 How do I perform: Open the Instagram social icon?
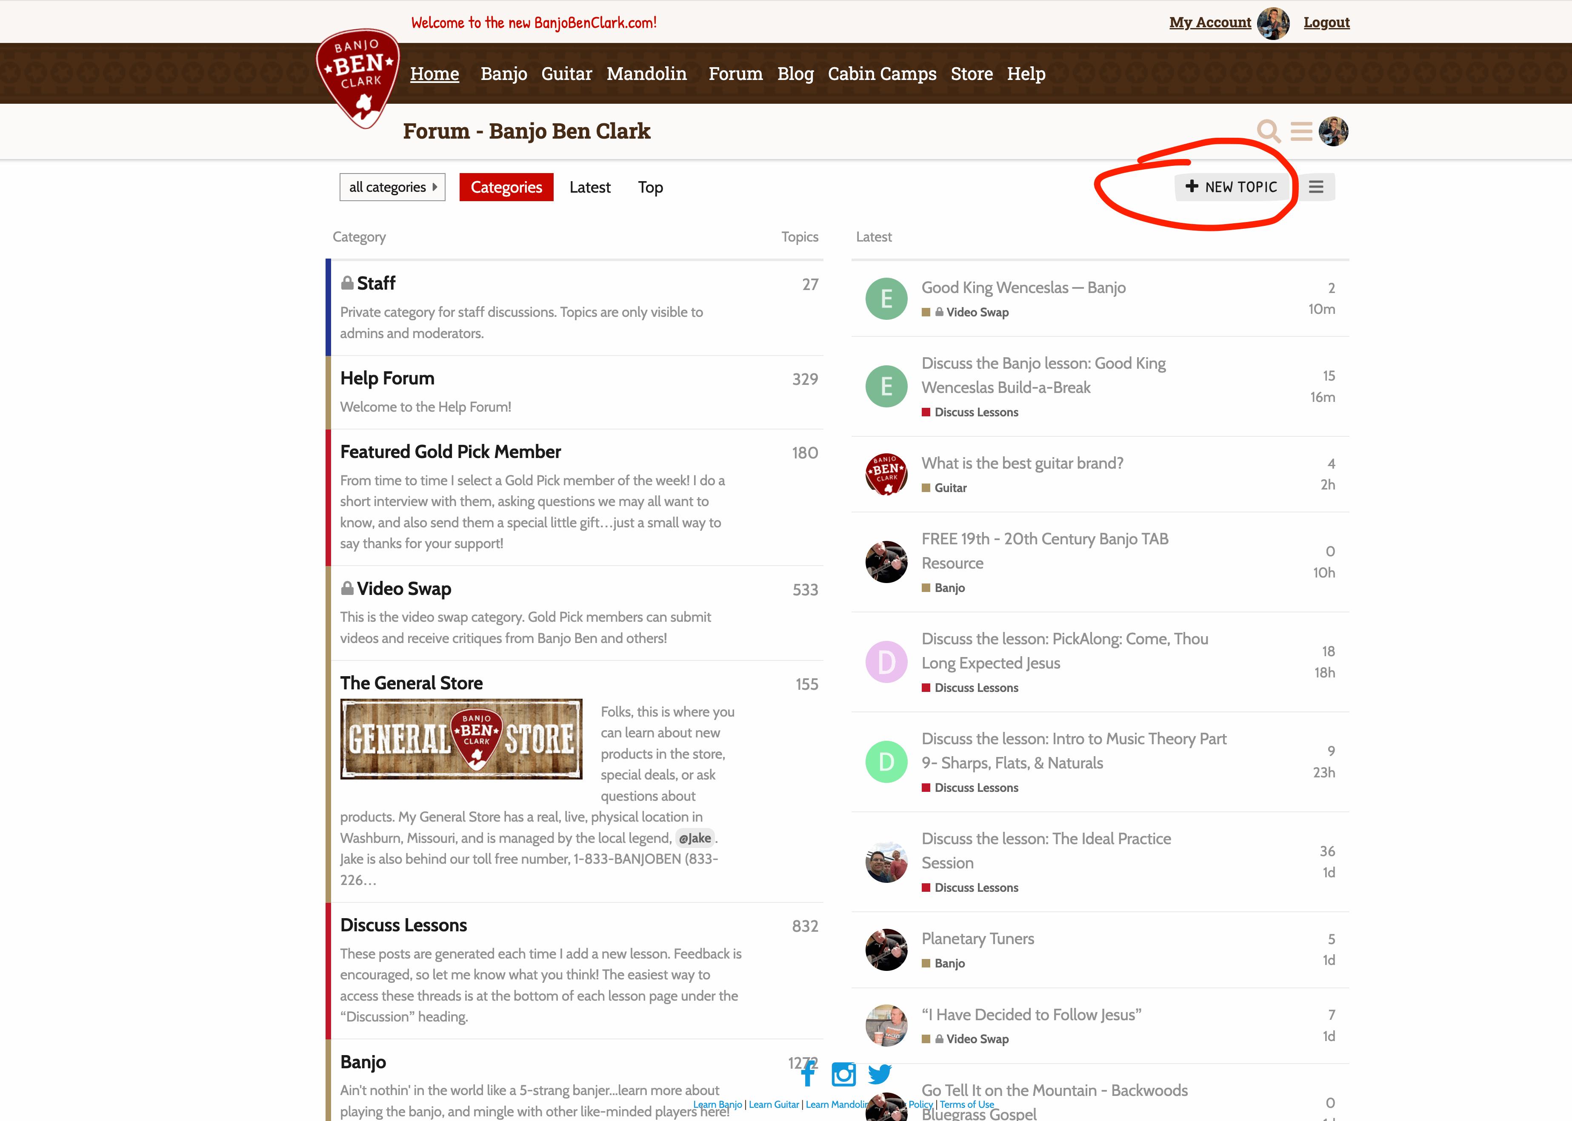843,1074
